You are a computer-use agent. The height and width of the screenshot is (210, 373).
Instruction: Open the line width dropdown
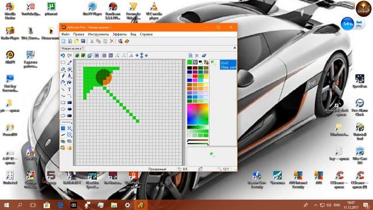point(66,123)
